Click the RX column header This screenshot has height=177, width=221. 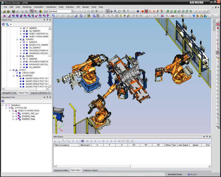[134, 145]
